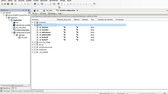Uncheck the PusherP symbol checkbox
This screenshot has height=94, width=168.
click(37, 40)
